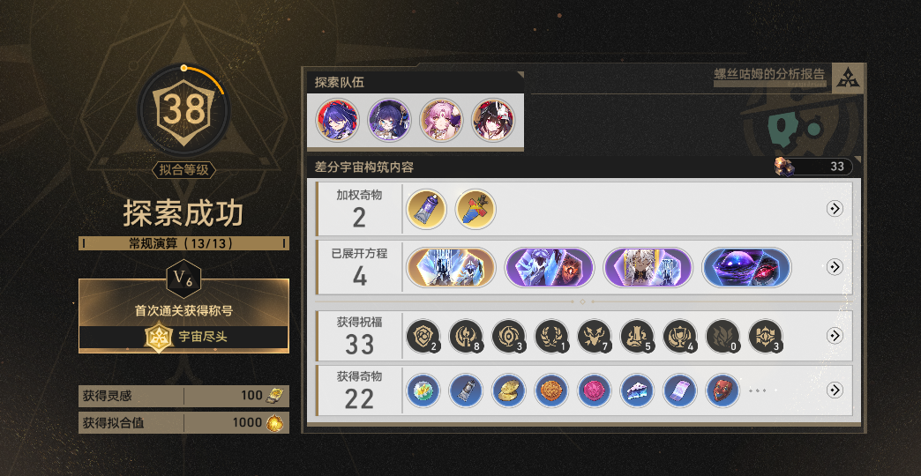Expand the 获得奇物 row arrow

pyautogui.click(x=835, y=390)
